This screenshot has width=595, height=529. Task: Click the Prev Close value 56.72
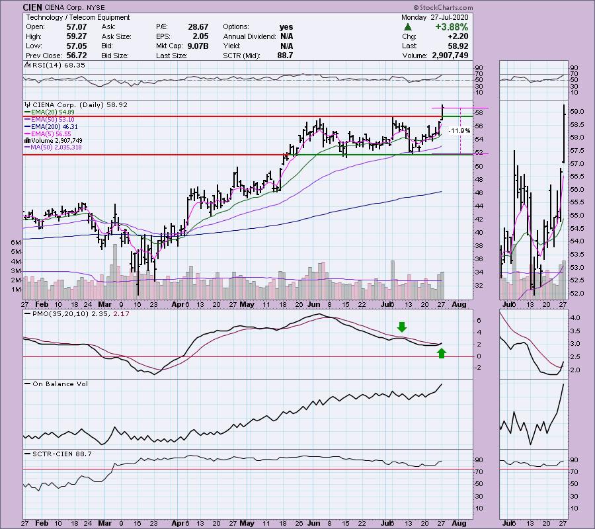pos(77,56)
